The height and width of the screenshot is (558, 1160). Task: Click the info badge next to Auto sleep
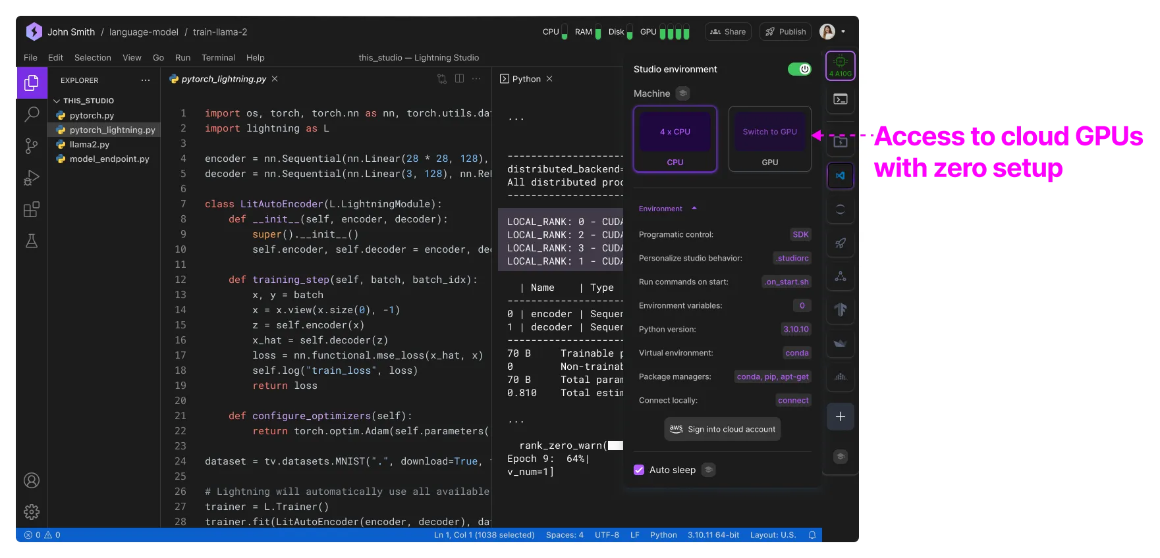tap(708, 470)
